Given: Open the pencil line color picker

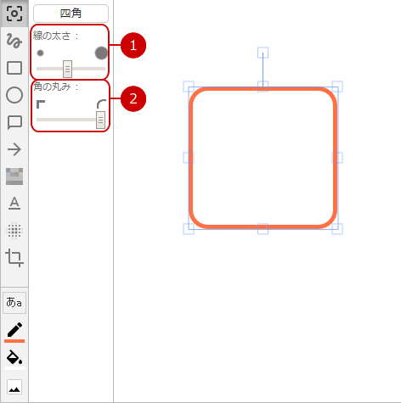Looking at the screenshot, I should pyautogui.click(x=14, y=332).
